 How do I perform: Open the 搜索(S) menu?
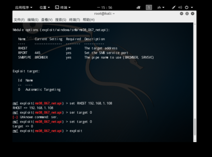click(61, 20)
